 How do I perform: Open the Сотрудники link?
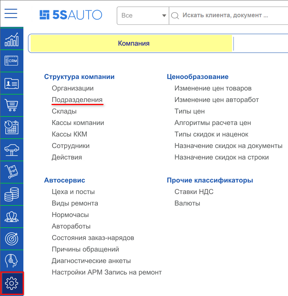pos(71,146)
